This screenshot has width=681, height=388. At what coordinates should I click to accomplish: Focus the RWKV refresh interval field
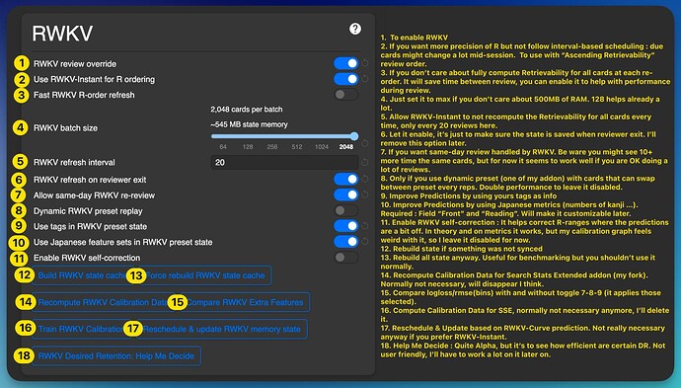tap(284, 162)
